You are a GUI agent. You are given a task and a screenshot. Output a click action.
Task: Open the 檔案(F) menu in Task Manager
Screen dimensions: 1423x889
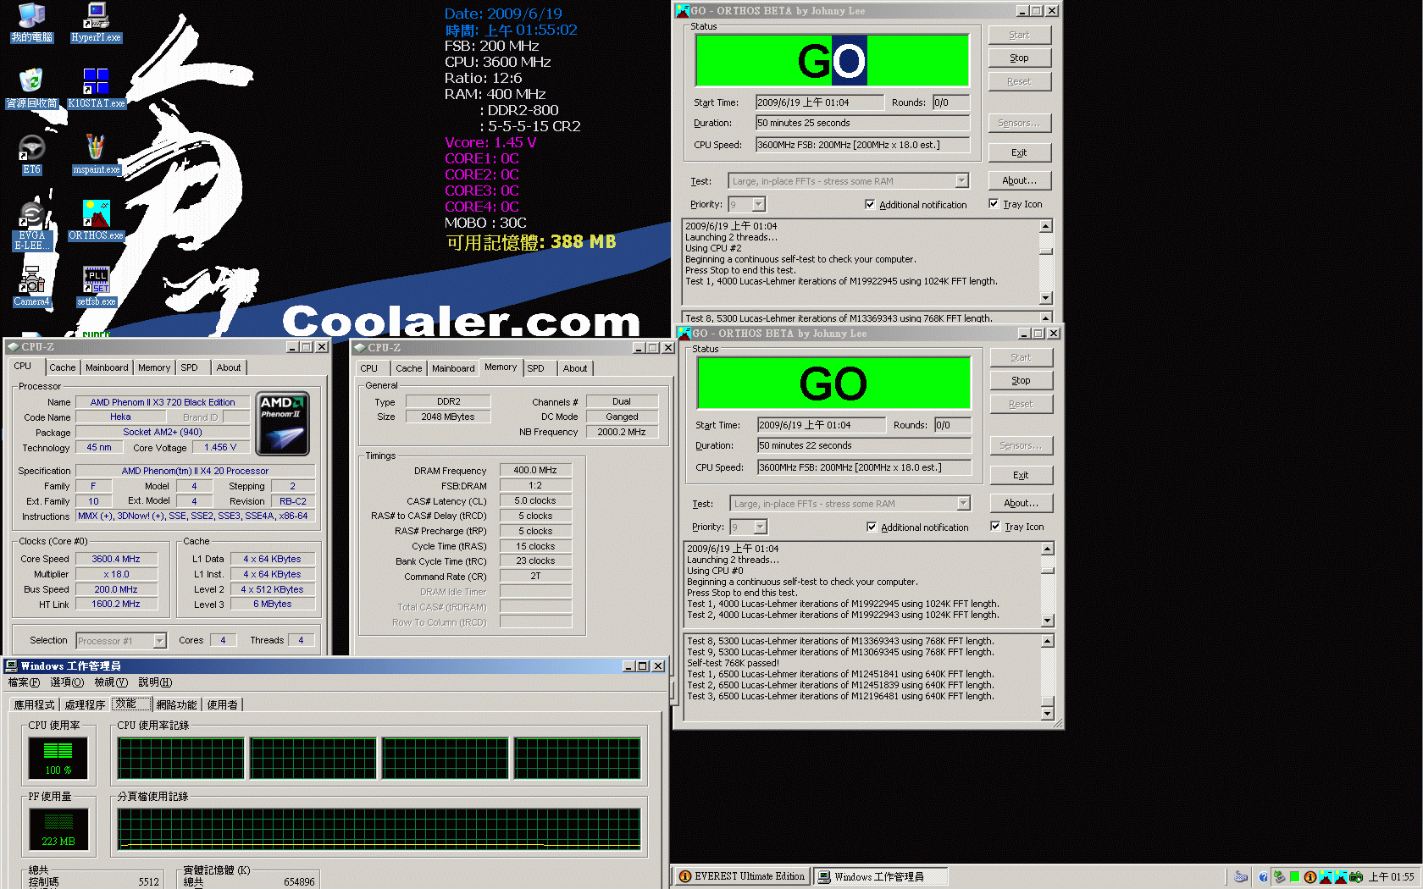24,682
